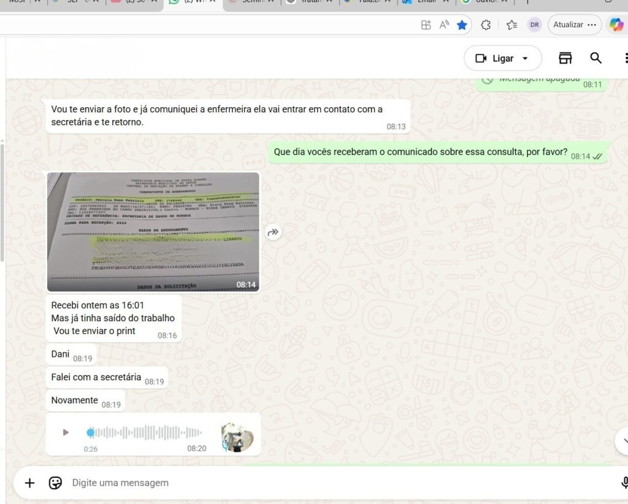Open browser extensions puzzle icon

click(486, 25)
